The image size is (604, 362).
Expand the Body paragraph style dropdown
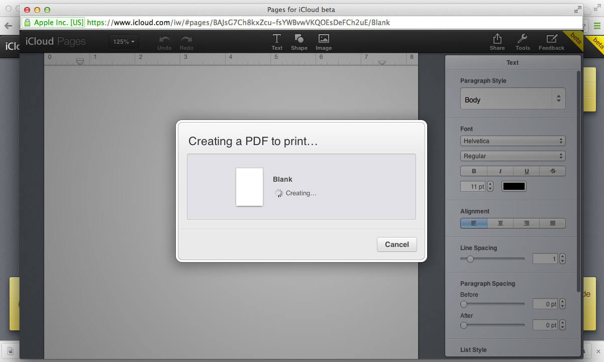point(513,99)
